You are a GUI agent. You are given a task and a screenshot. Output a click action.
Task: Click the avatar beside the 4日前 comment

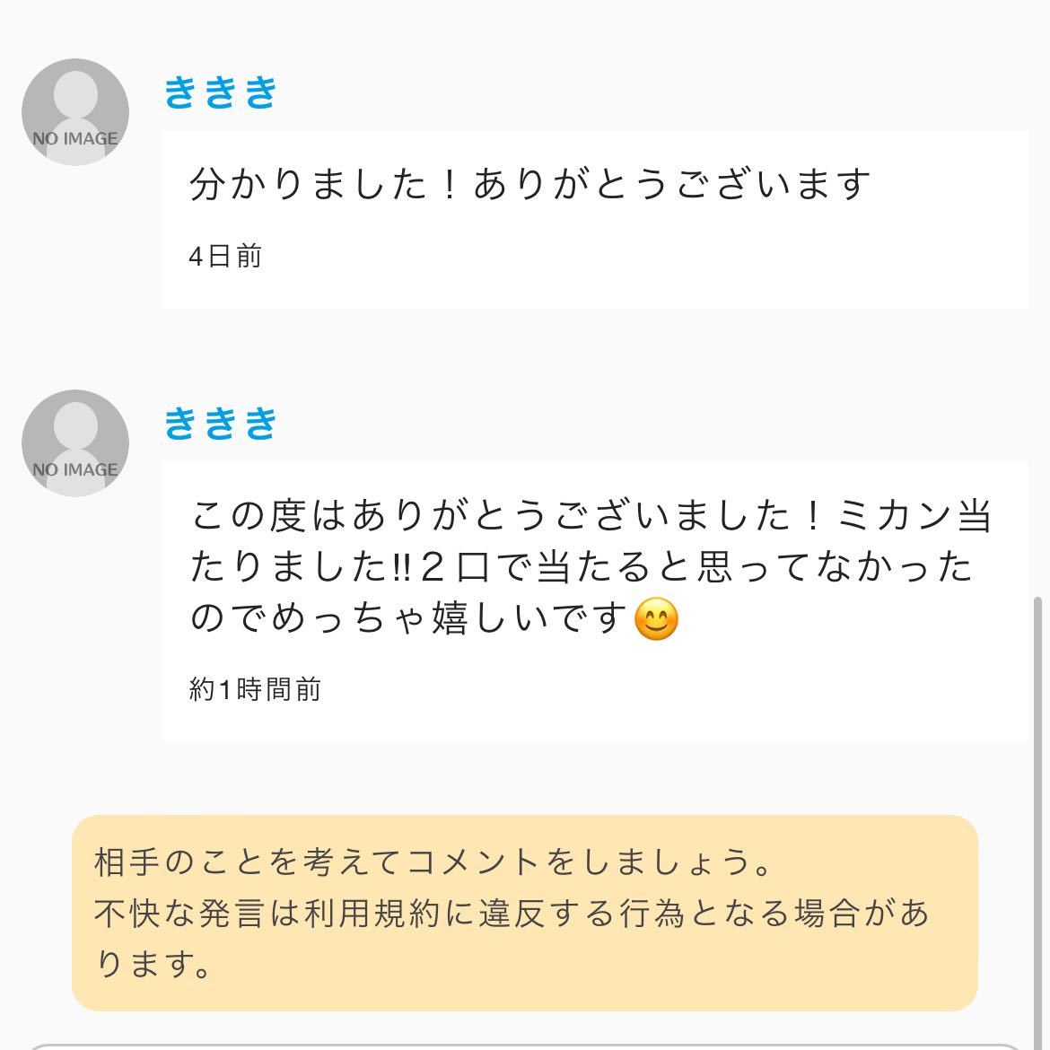pos(75,112)
